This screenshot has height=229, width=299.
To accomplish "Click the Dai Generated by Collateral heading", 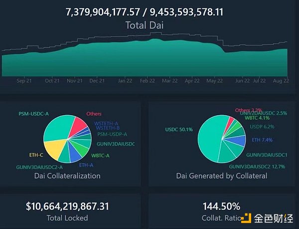I will tap(221, 176).
